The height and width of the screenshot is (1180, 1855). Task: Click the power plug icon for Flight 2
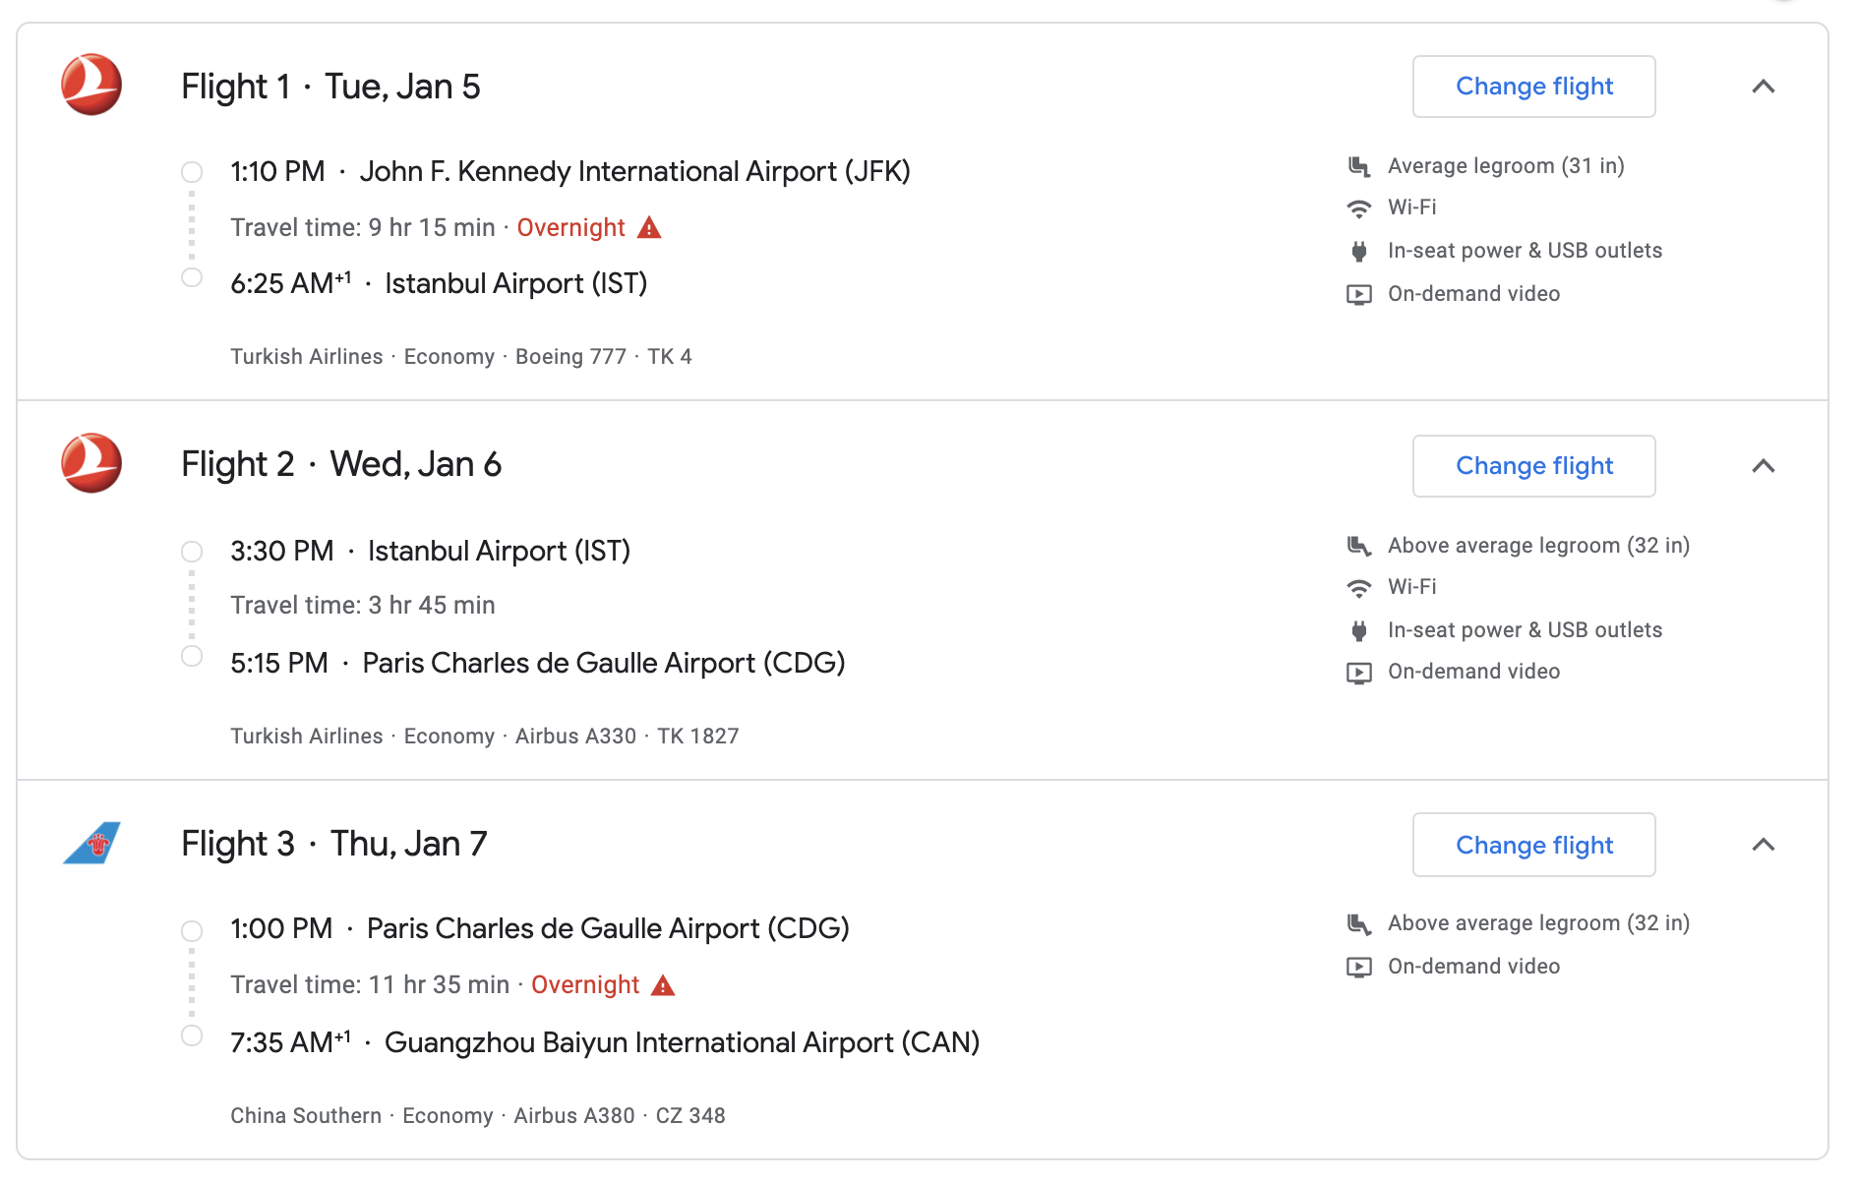[1359, 630]
